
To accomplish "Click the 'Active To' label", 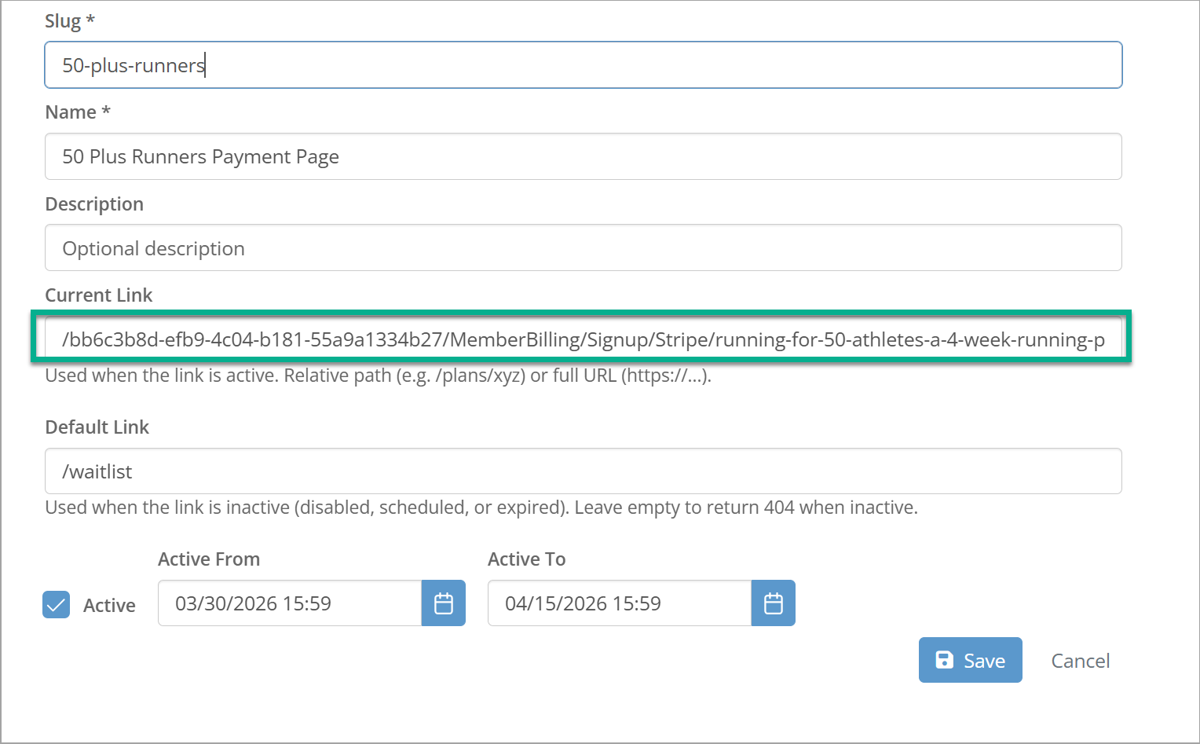I will [x=526, y=559].
